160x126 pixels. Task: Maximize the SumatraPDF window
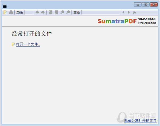(146, 5)
